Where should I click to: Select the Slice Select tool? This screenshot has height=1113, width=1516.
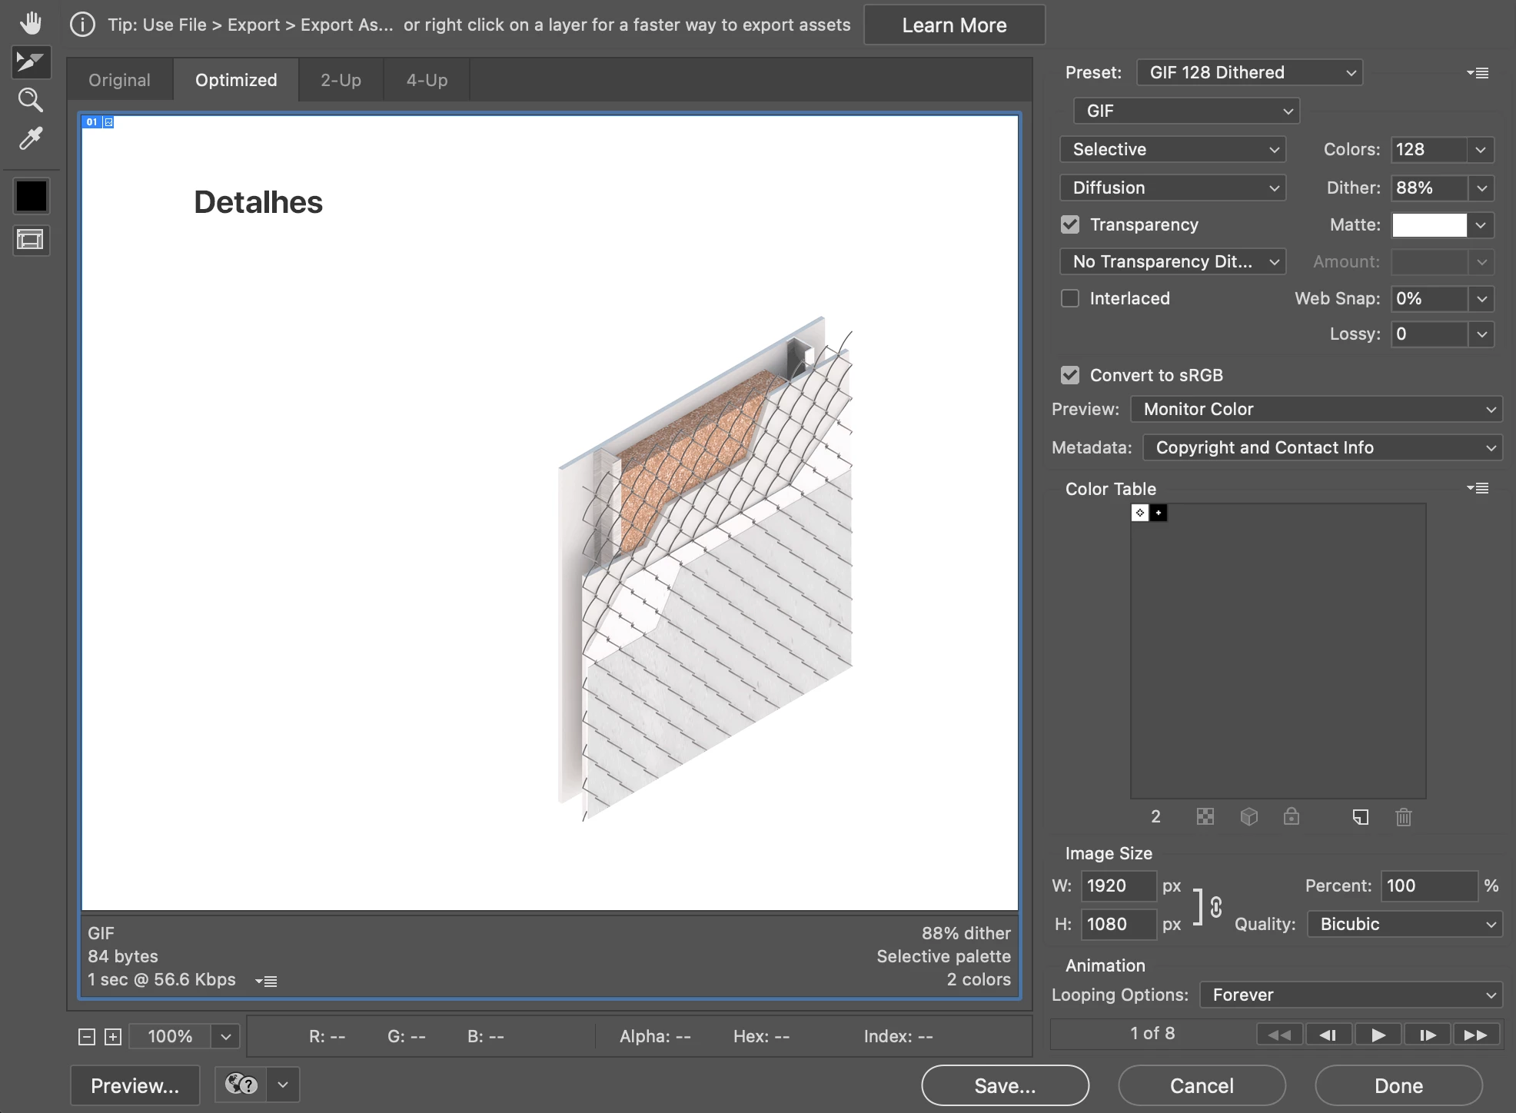click(x=31, y=61)
